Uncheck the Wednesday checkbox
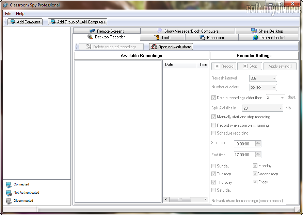 tap(255, 174)
